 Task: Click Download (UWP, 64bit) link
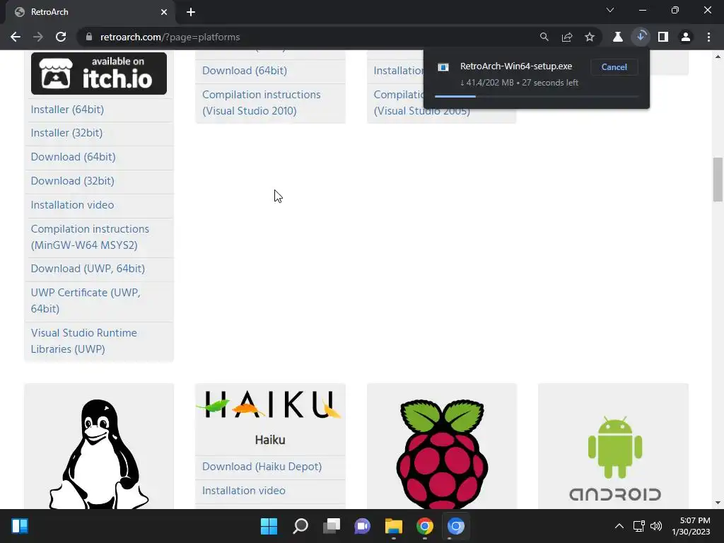88,269
